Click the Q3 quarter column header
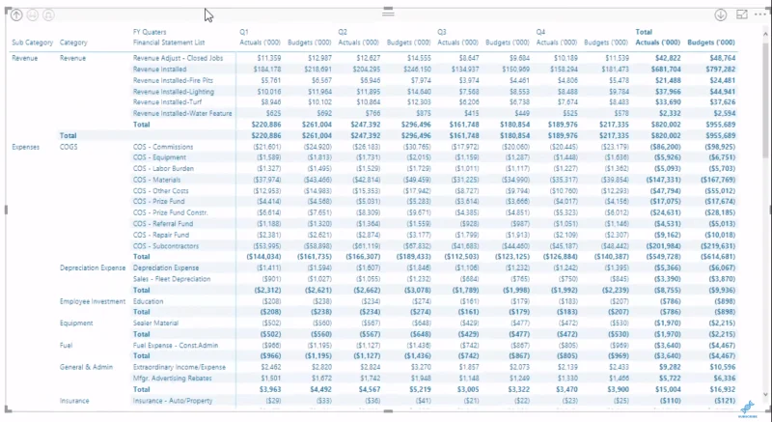The image size is (772, 422). coord(442,32)
